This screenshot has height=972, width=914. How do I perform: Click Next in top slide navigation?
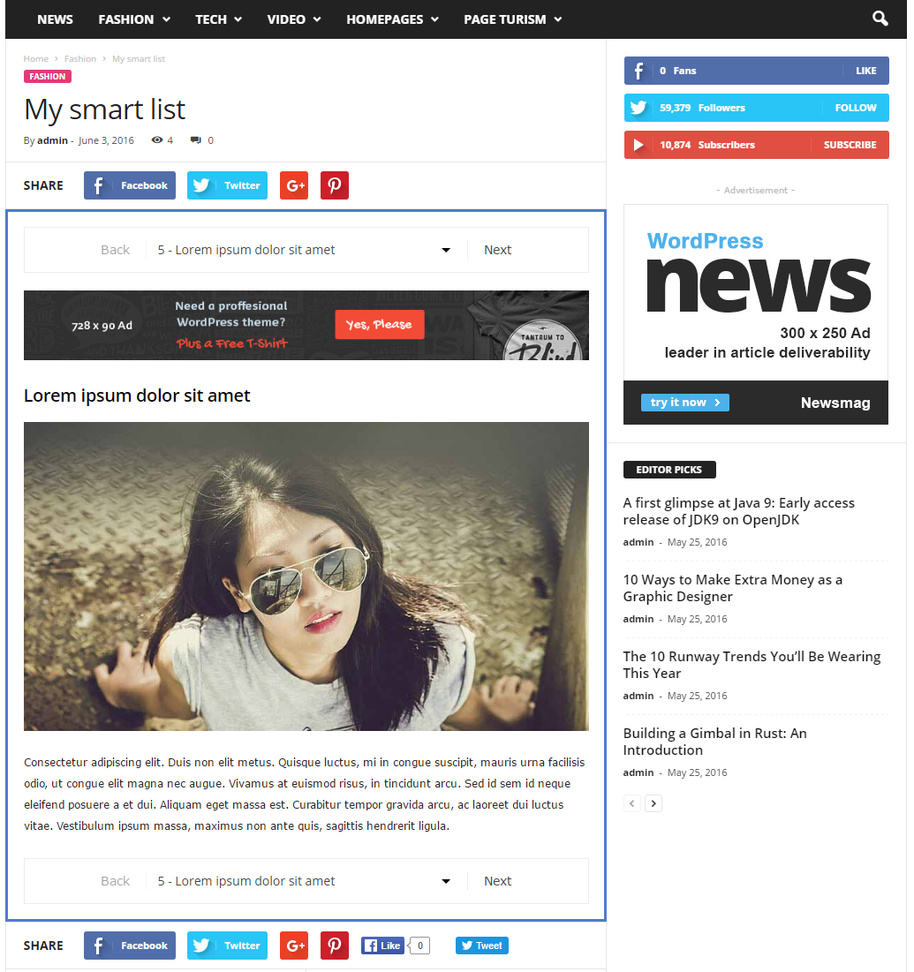[x=497, y=250]
